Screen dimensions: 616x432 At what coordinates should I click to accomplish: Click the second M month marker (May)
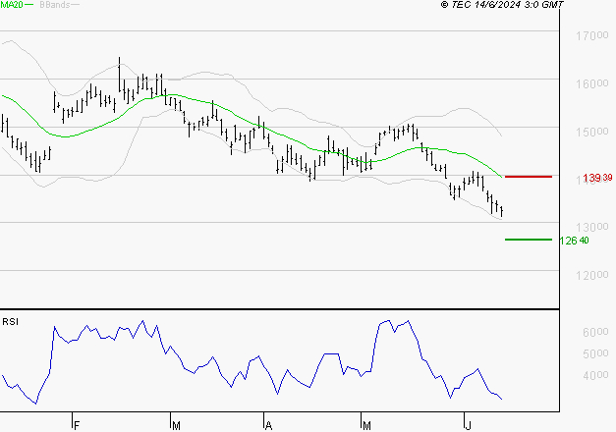click(x=366, y=425)
